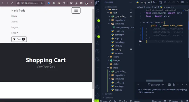Screen dimensions: 189x102
Task: Open Chrome extensions puzzle icon
Action: coord(64,3)
